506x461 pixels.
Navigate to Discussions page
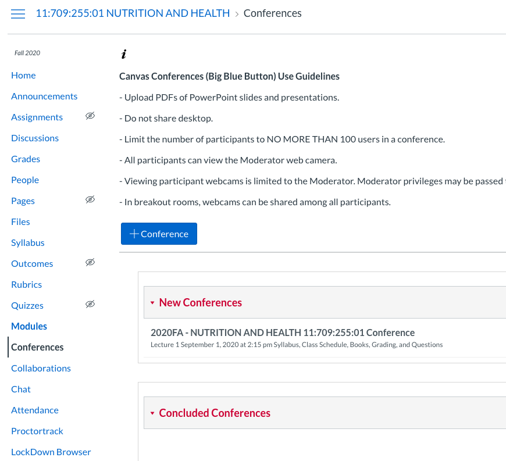35,138
